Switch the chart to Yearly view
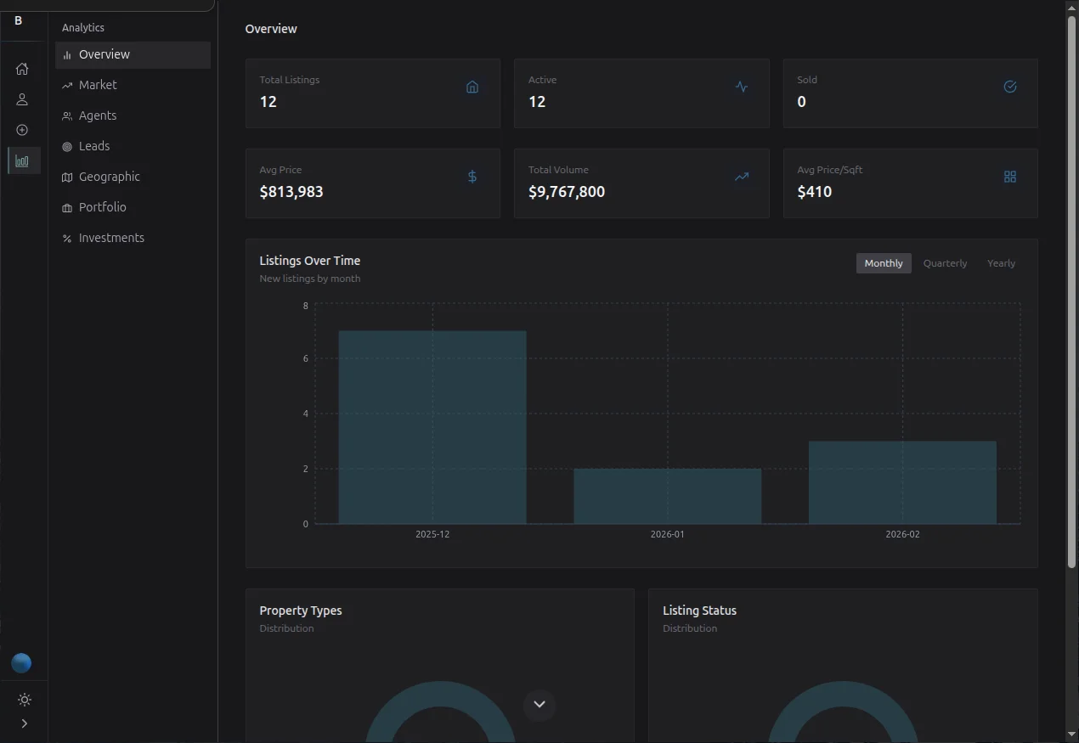This screenshot has width=1079, height=743. point(1001,263)
